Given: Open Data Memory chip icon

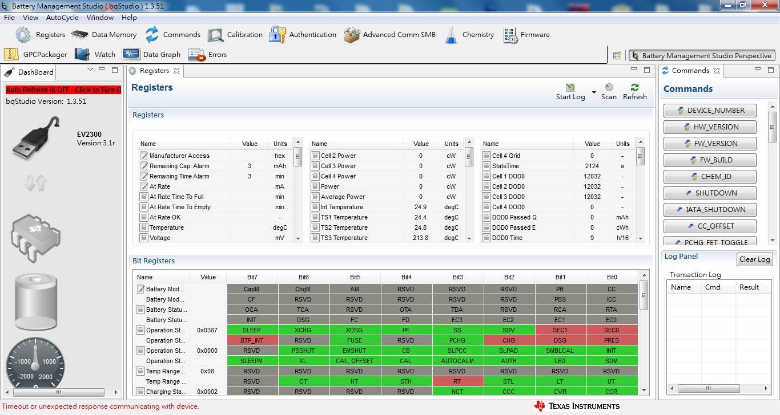Looking at the screenshot, I should pos(80,35).
